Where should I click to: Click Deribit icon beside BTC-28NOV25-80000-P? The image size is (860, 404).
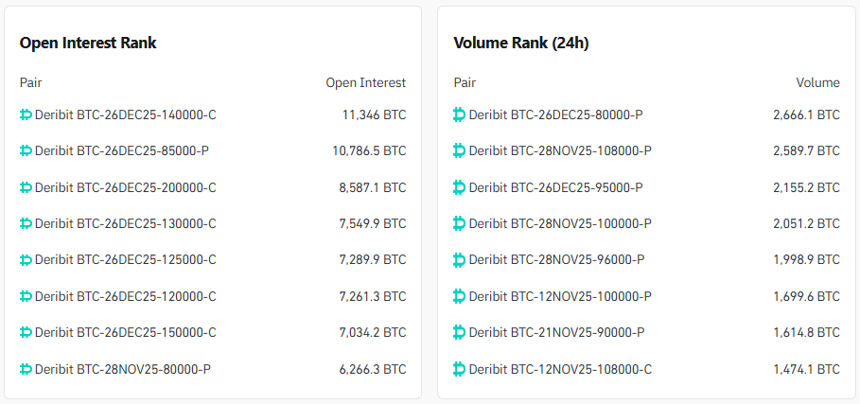tap(26, 369)
